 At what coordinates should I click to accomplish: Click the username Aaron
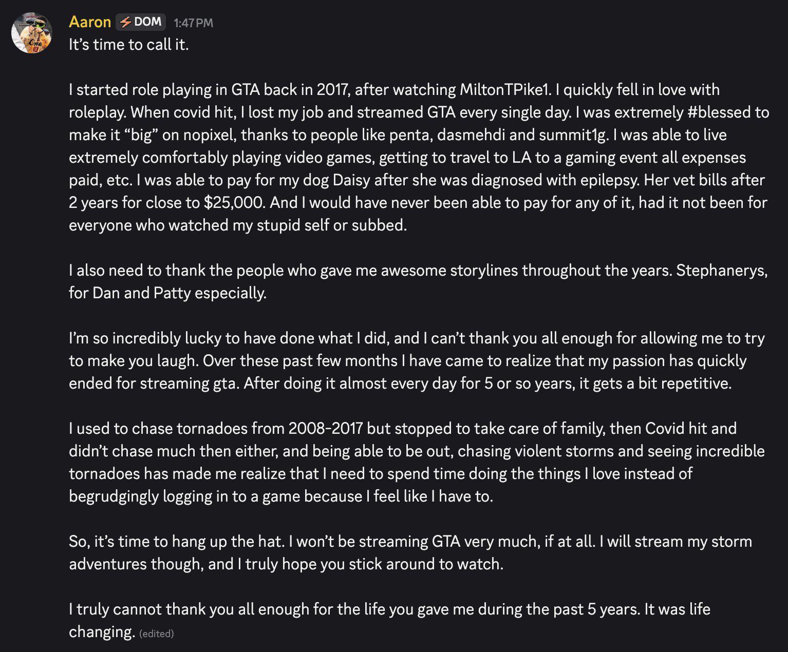pos(90,22)
